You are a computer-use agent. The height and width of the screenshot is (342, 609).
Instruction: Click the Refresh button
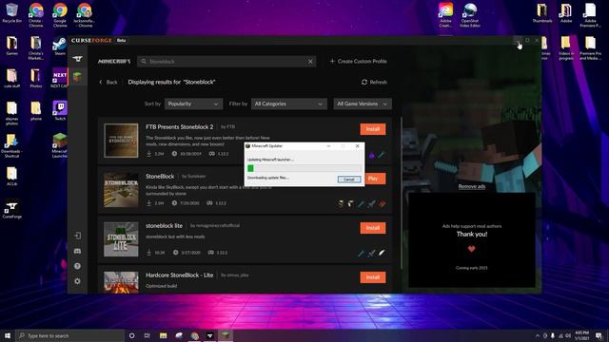(x=374, y=83)
